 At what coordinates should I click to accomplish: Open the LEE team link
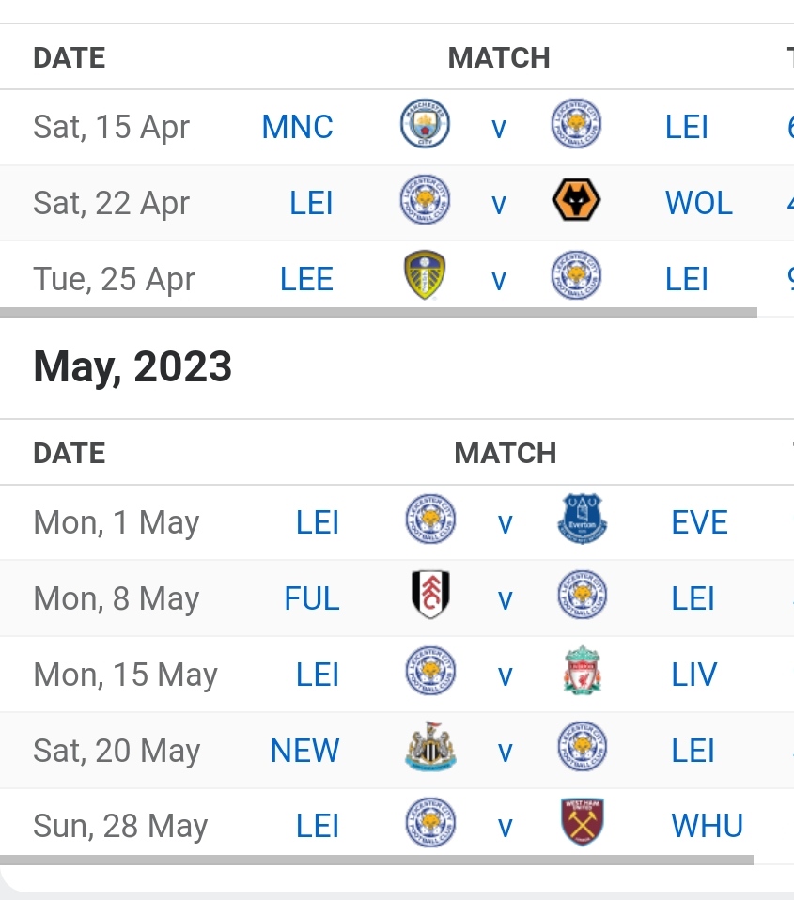tap(306, 279)
